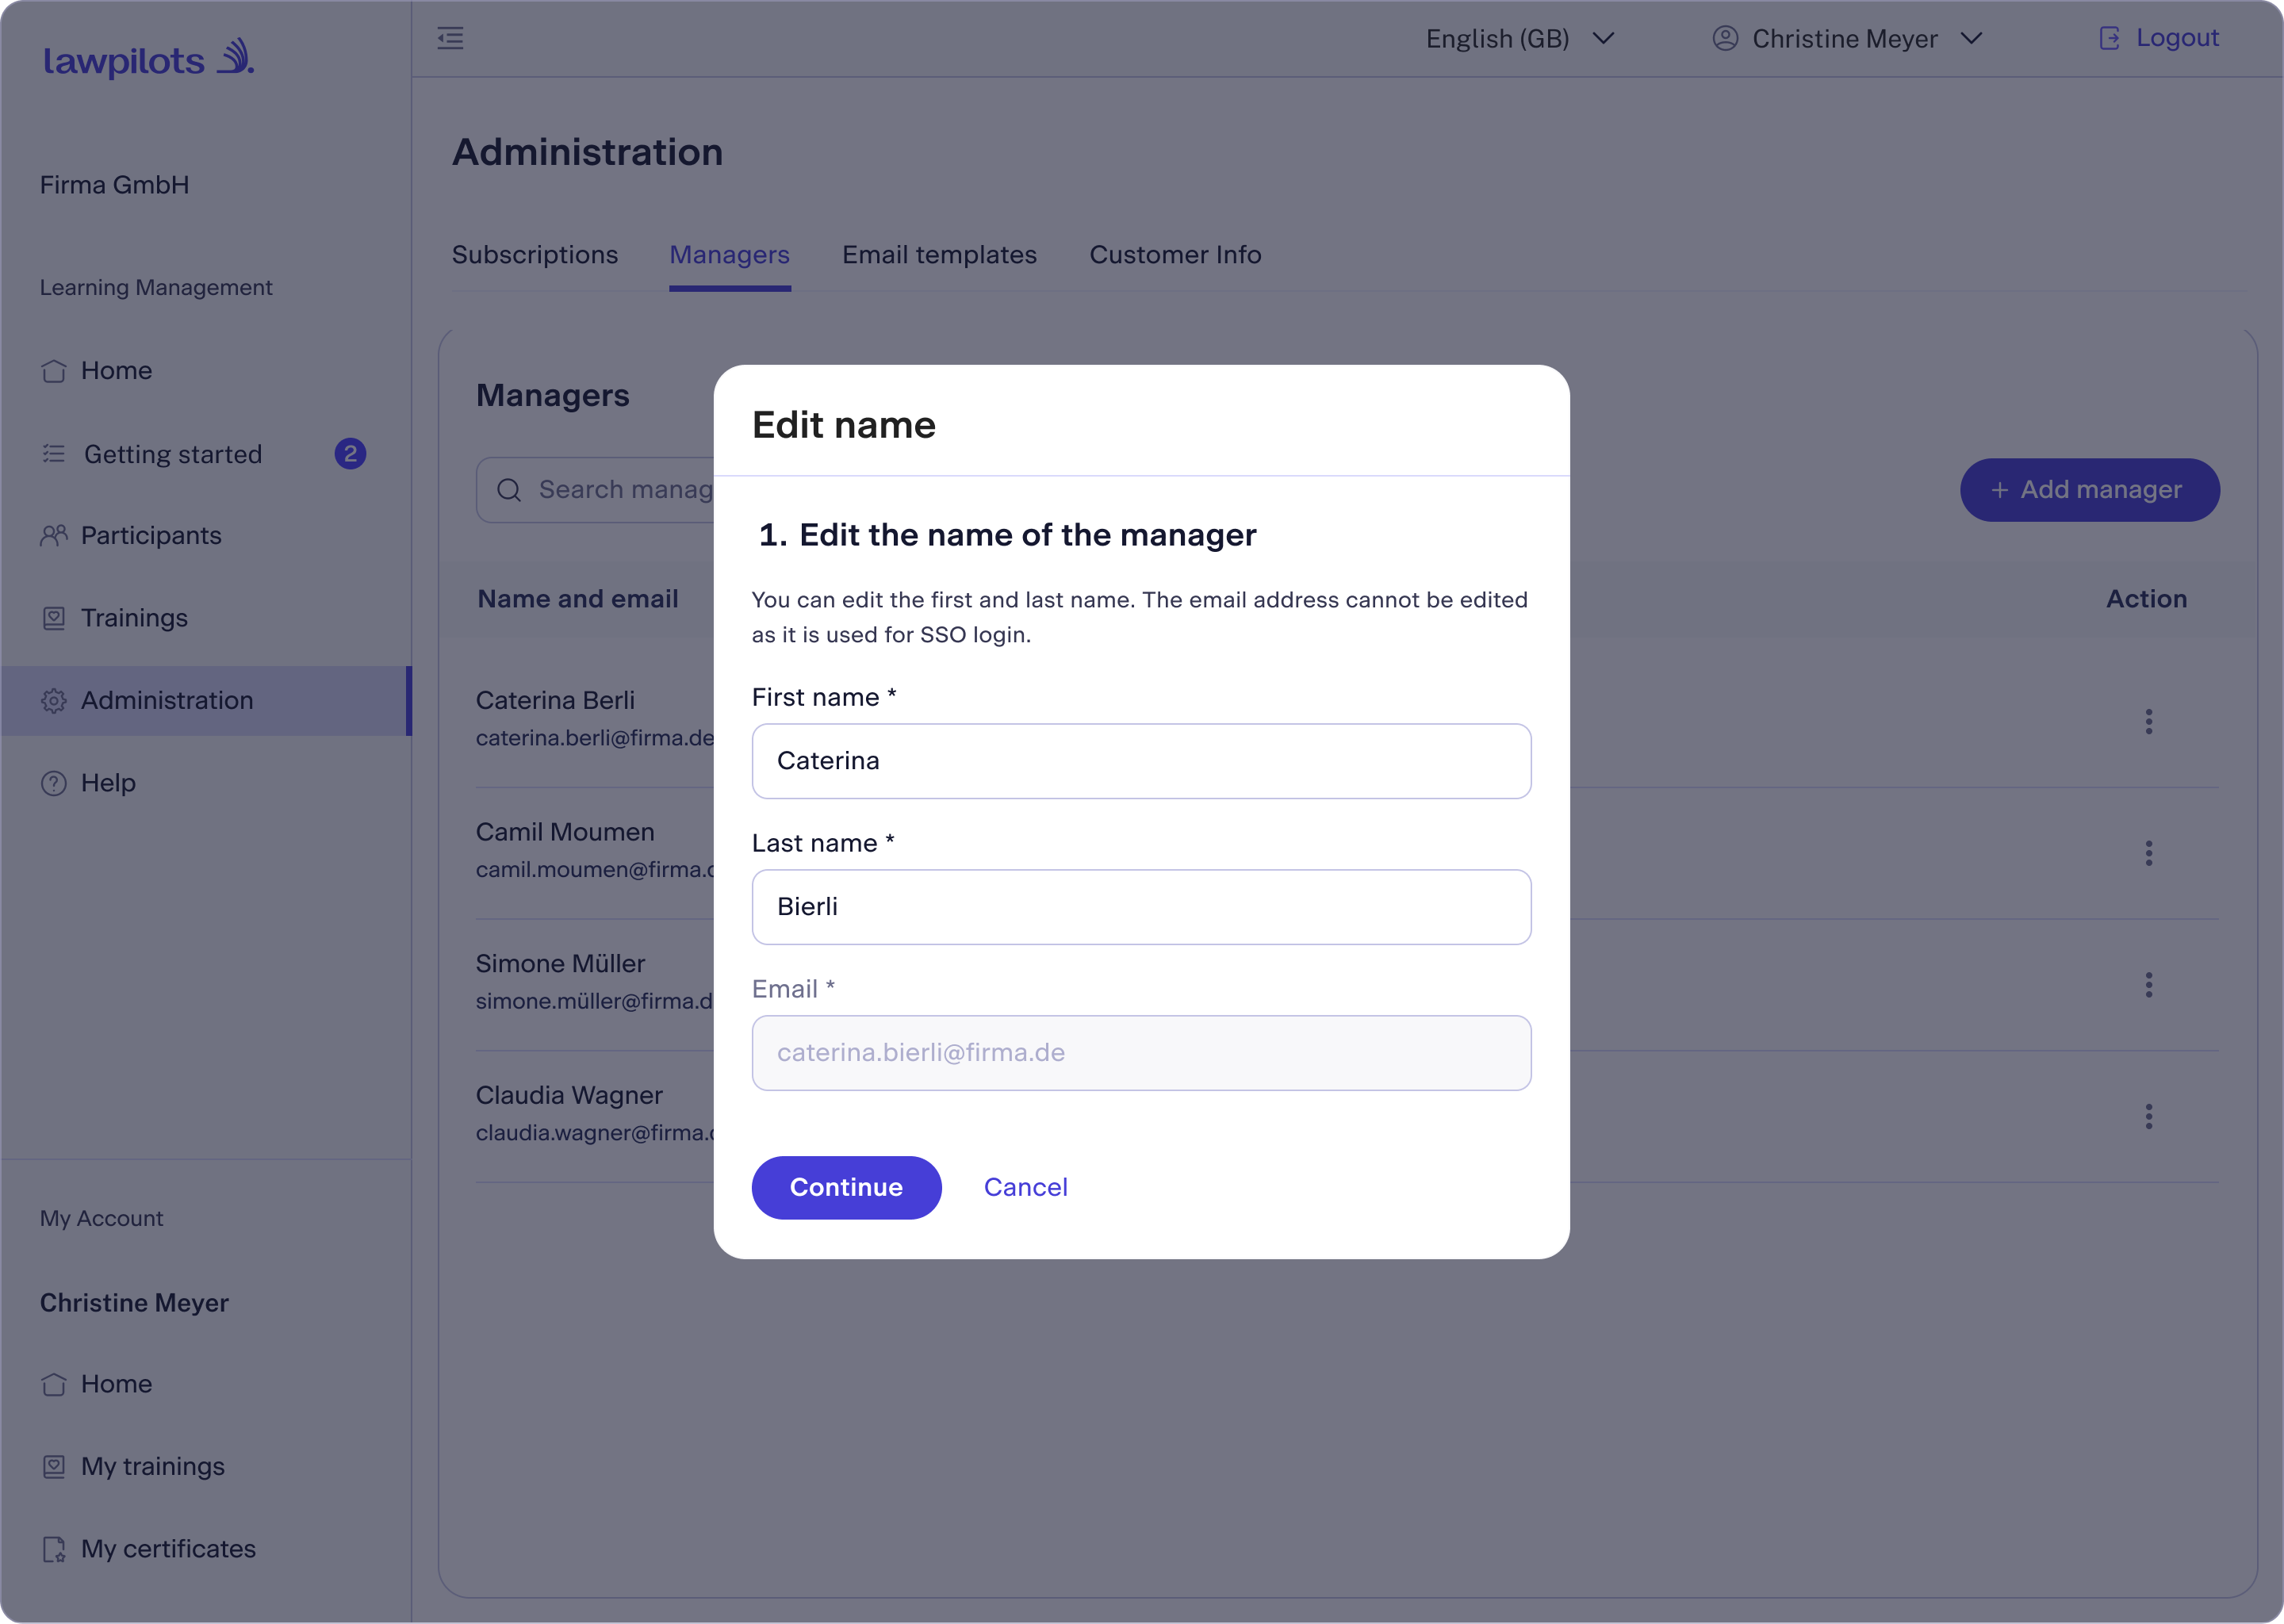Click the Logout link

click(x=2177, y=38)
